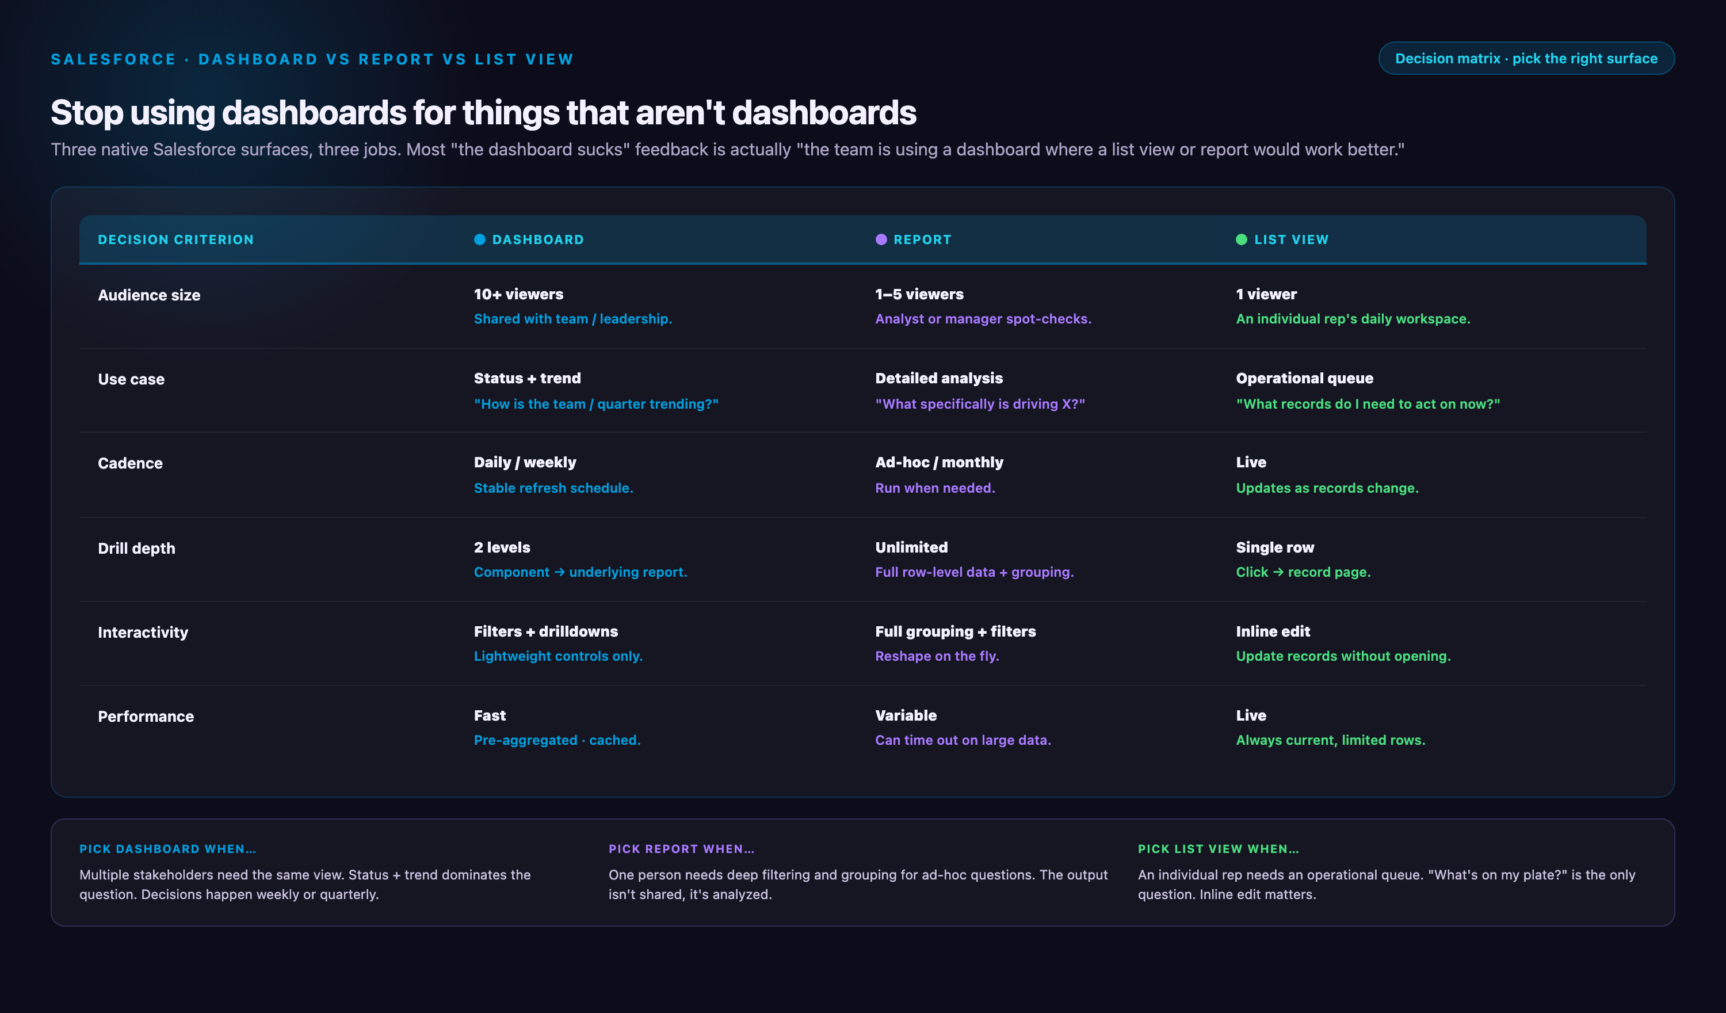Click the note "Pre-aggregated · cached."
The image size is (1726, 1013).
[x=557, y=740]
